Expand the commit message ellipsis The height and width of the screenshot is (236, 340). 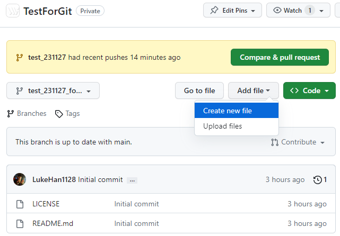(x=132, y=180)
